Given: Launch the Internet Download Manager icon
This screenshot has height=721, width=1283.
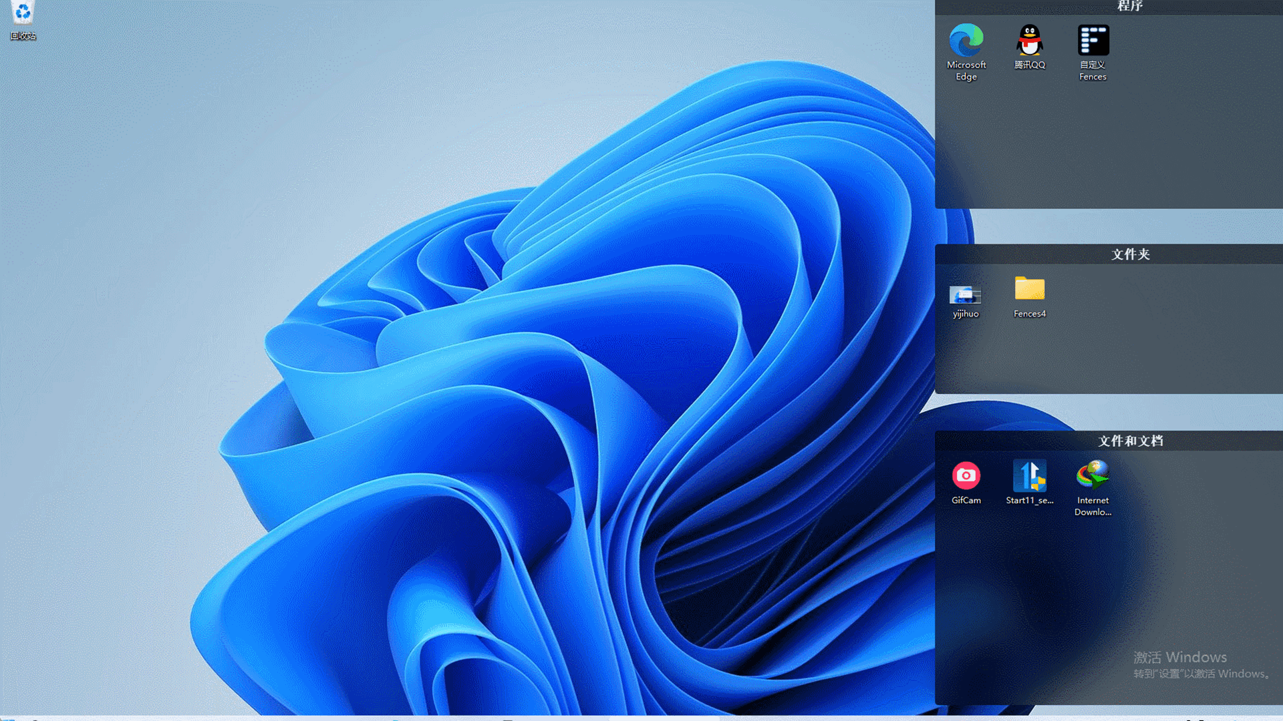Looking at the screenshot, I should (1093, 475).
